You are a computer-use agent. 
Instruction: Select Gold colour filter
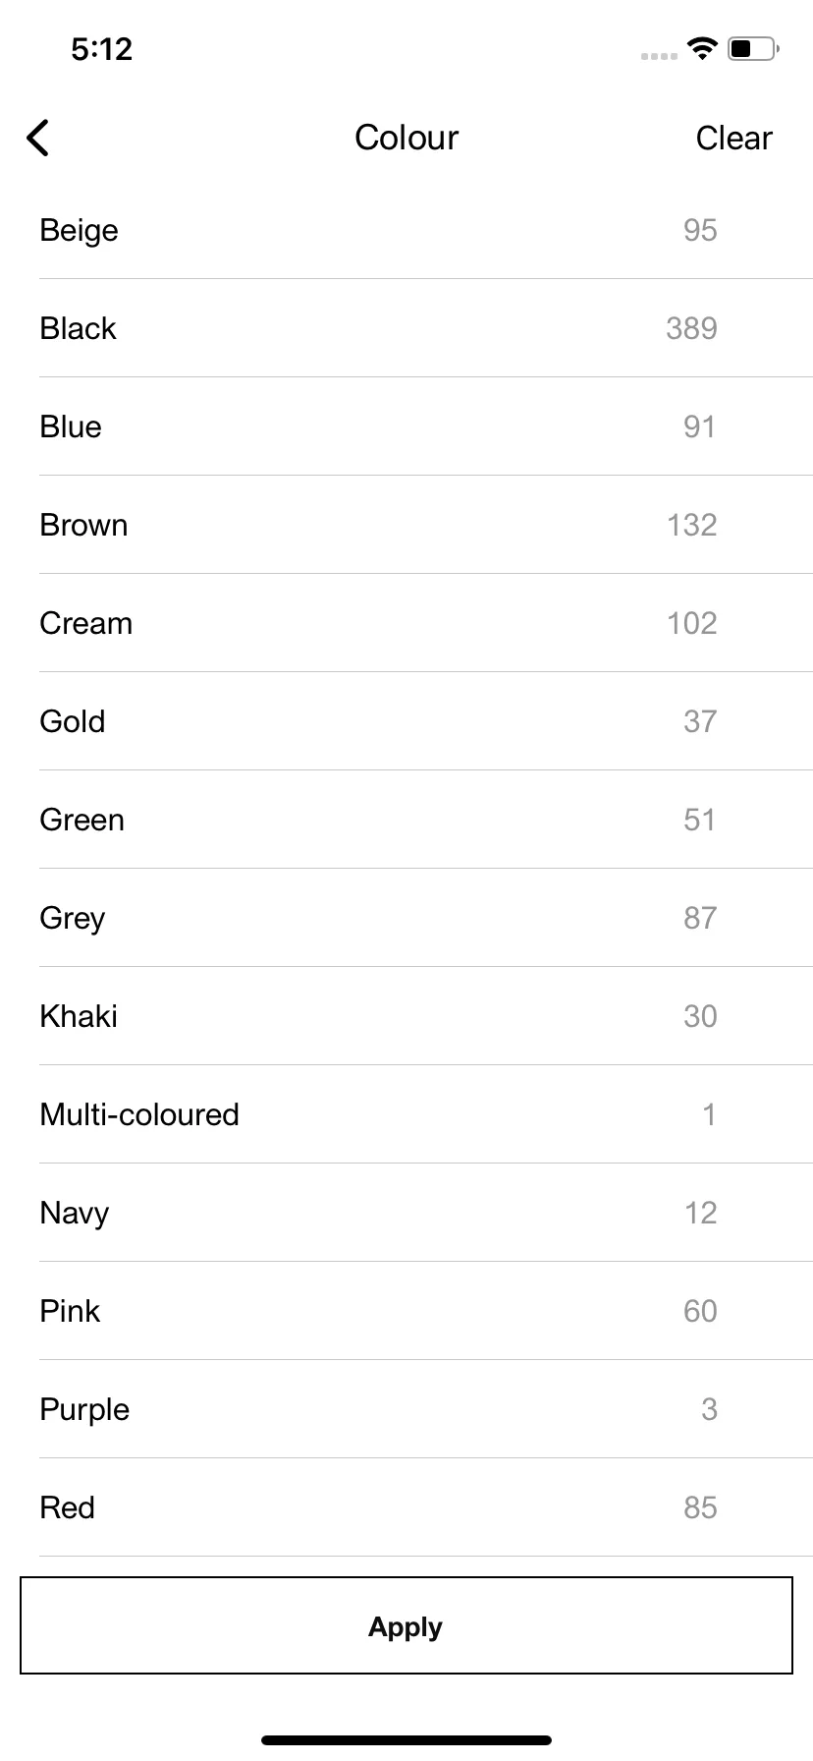(406, 721)
